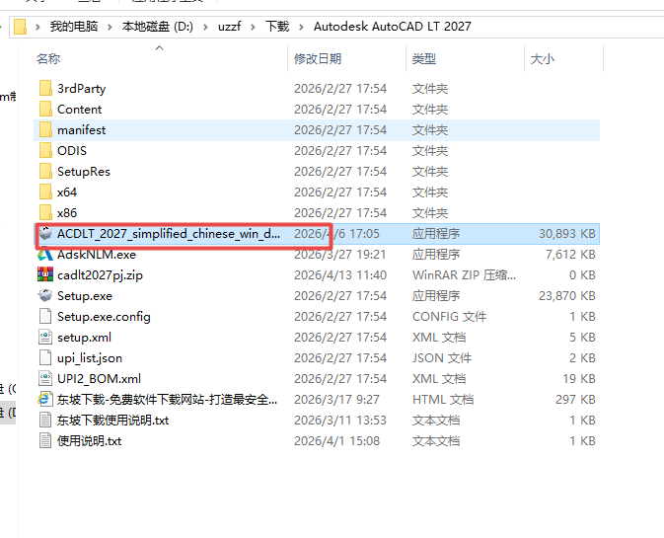664x538 pixels.
Task: Expand chevron before 我的电脑 breadcrumb
Action: tap(37, 27)
